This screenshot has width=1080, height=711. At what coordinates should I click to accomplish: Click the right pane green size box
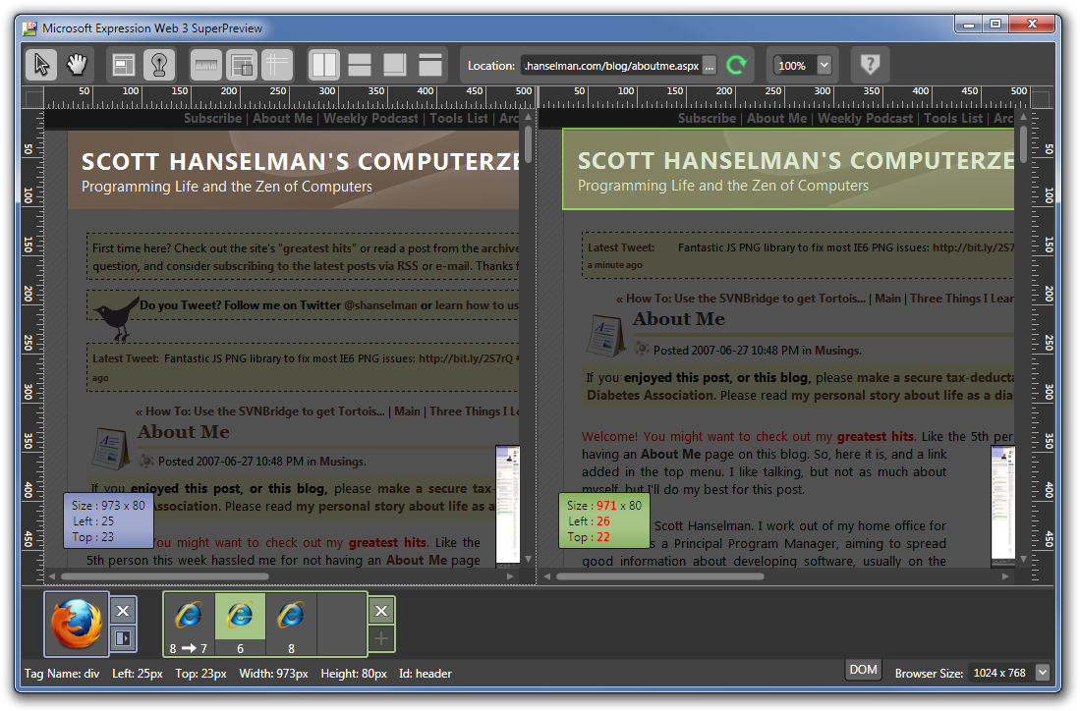point(603,520)
